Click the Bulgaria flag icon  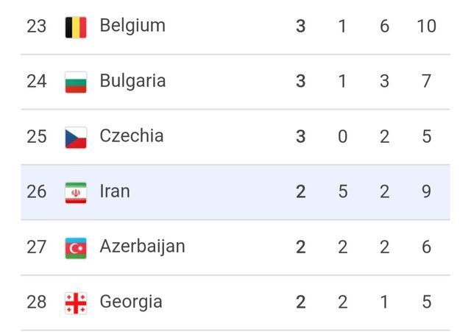pyautogui.click(x=76, y=82)
